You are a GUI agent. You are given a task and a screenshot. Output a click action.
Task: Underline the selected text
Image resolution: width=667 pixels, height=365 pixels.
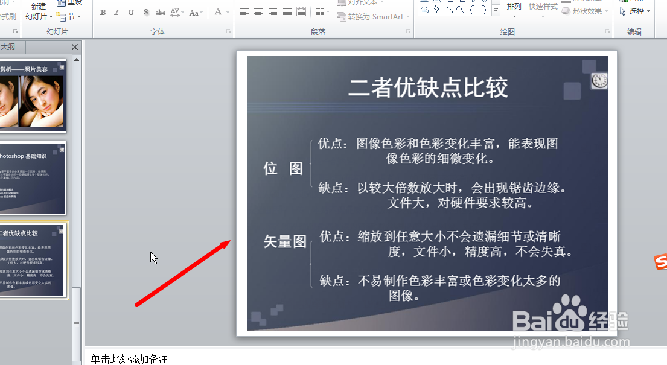(131, 13)
